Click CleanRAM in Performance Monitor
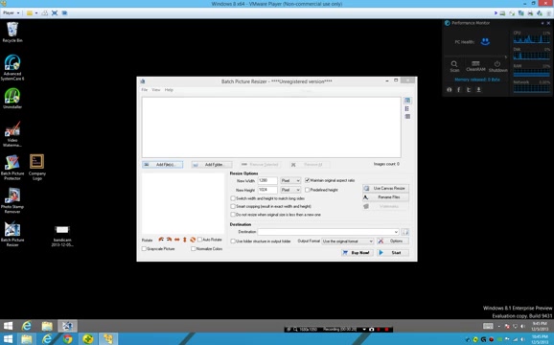Image resolution: width=554 pixels, height=345 pixels. pyautogui.click(x=475, y=66)
